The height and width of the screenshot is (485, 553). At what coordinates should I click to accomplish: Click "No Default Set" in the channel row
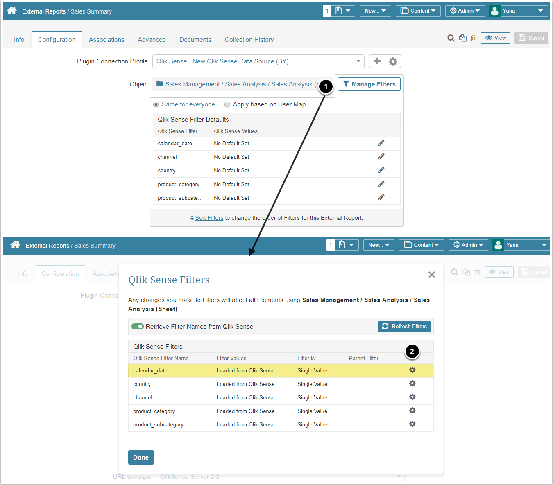(x=231, y=157)
